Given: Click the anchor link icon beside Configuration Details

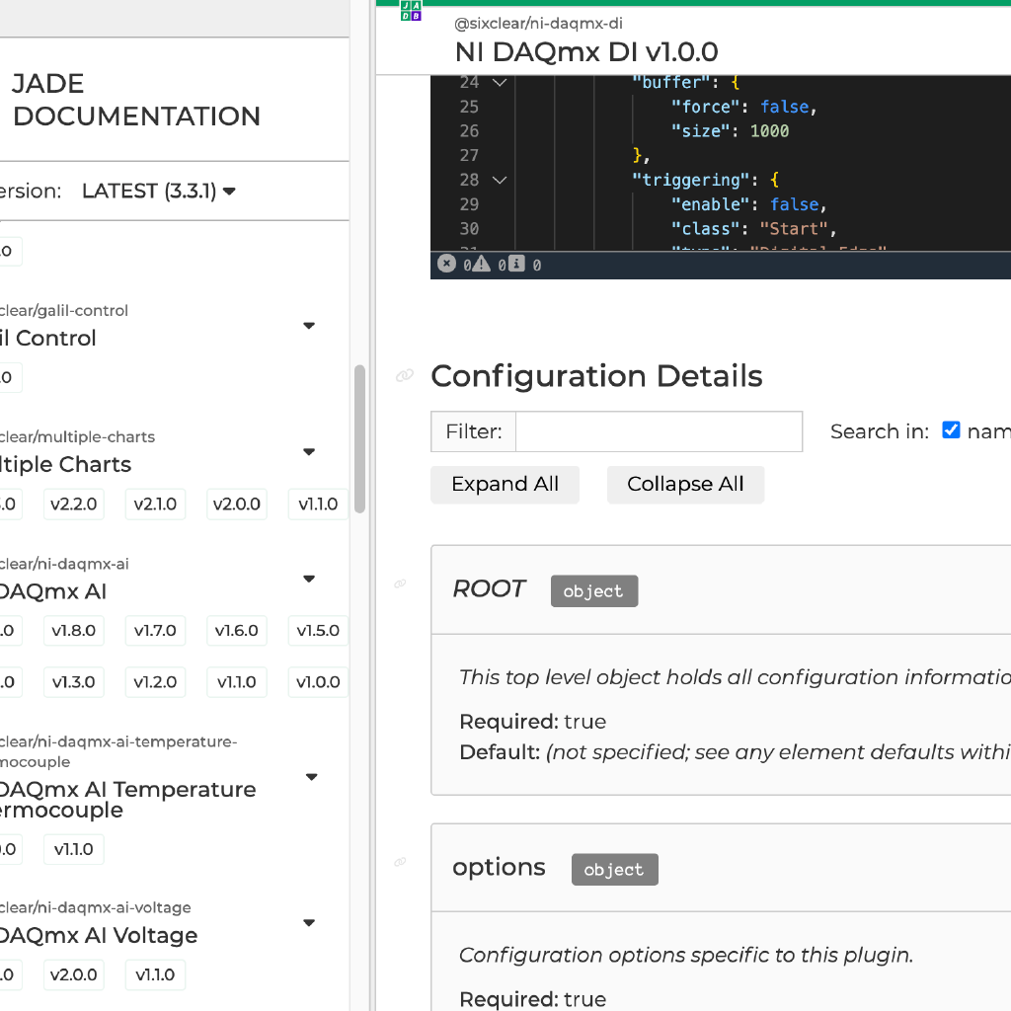Looking at the screenshot, I should (404, 375).
